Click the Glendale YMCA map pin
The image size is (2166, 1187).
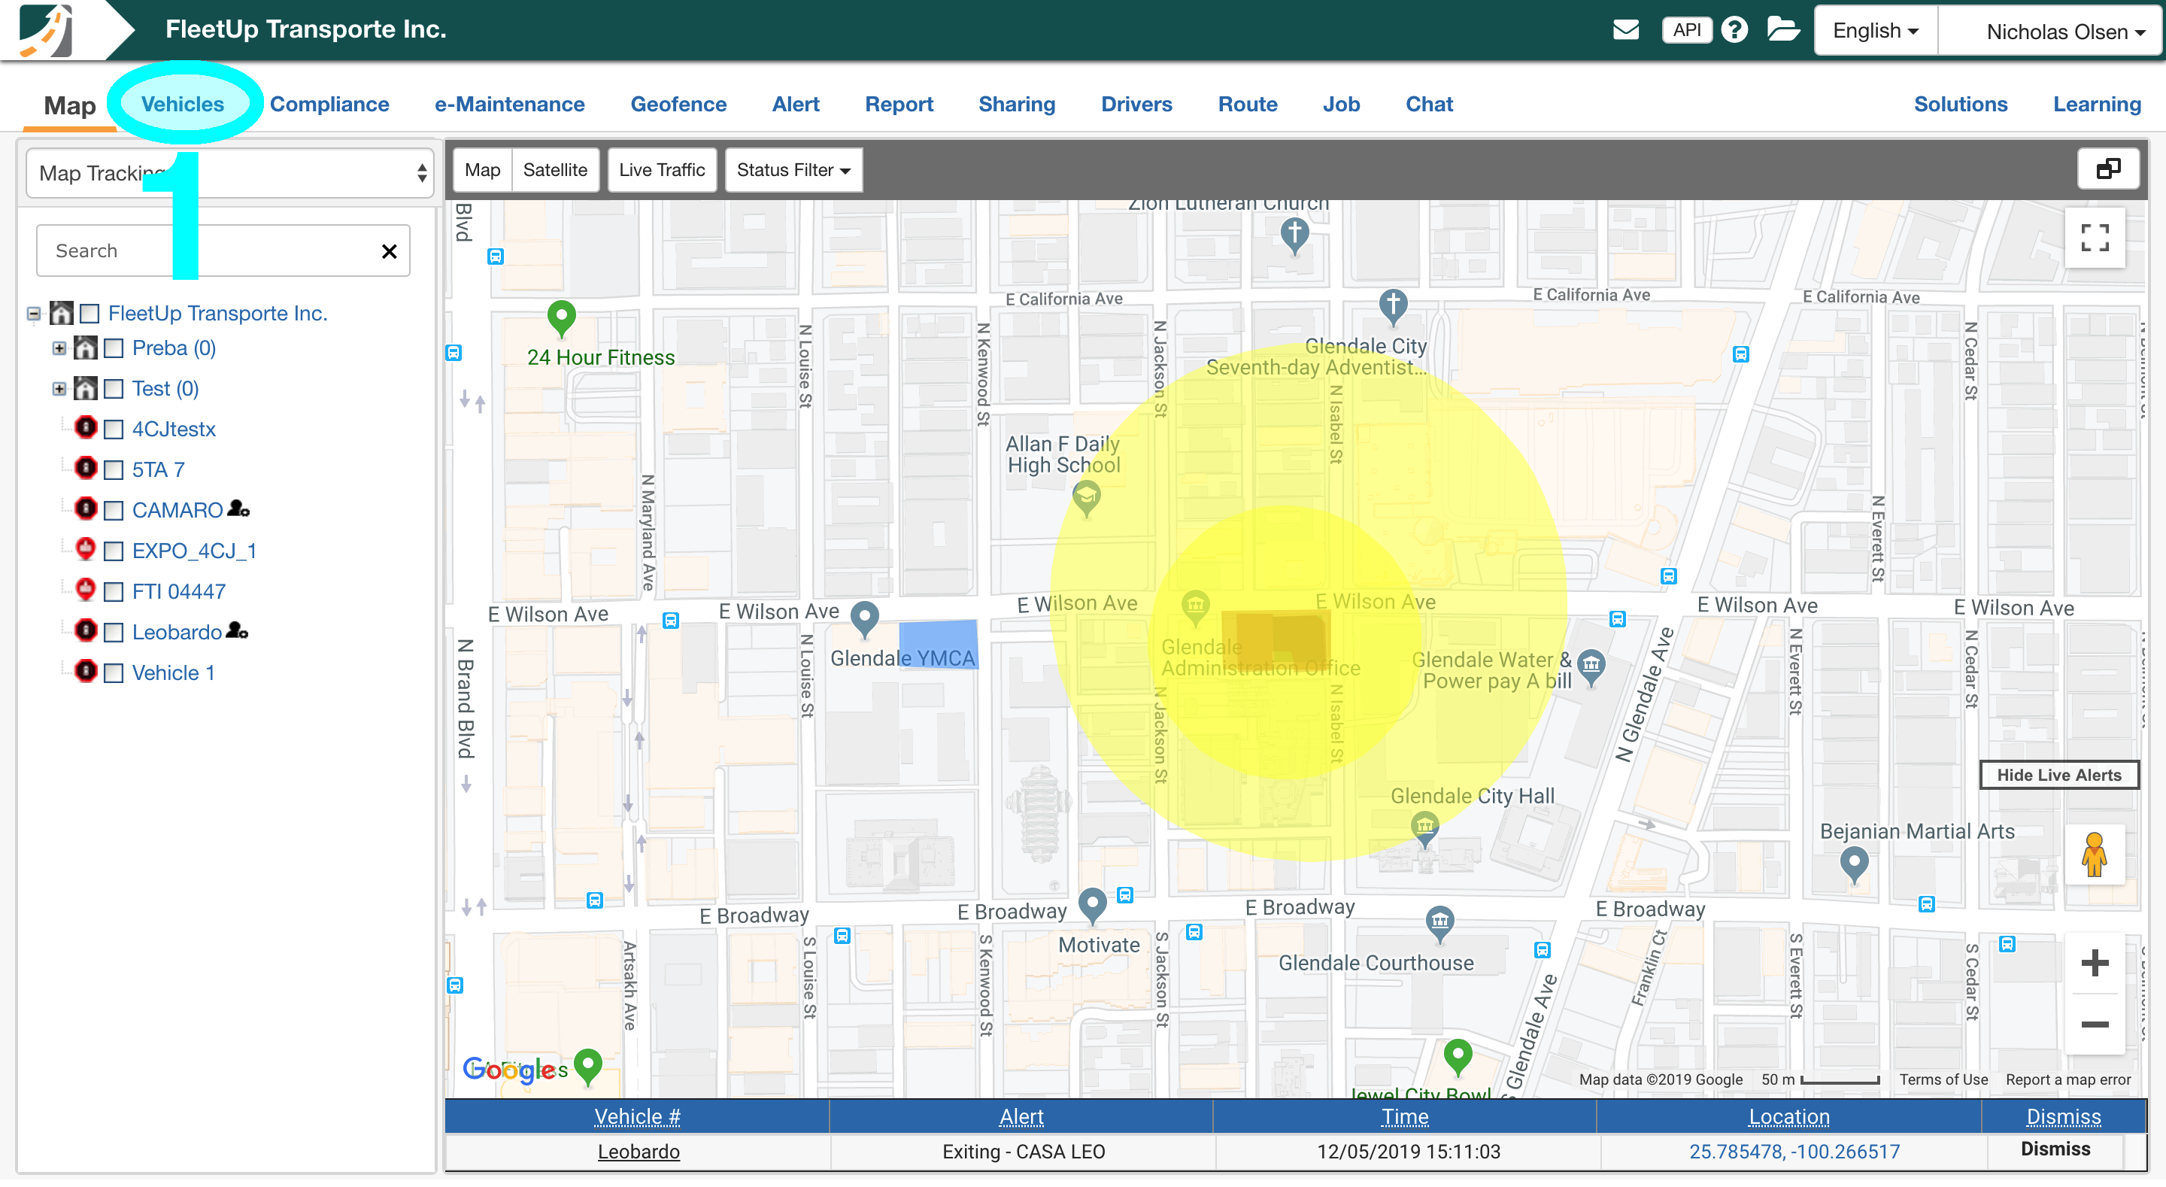point(864,621)
